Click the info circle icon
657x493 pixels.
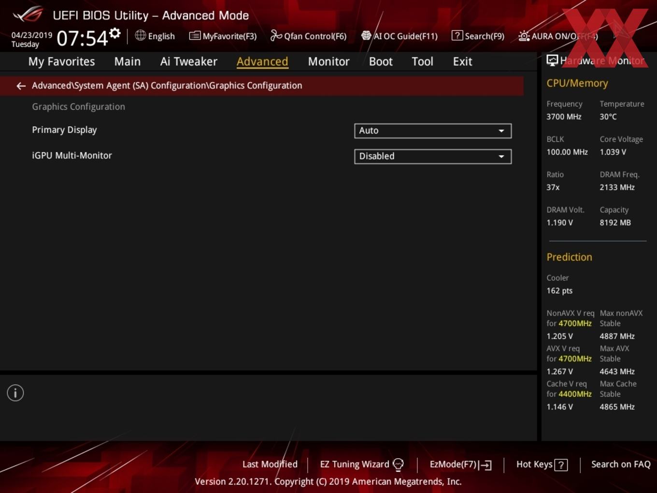click(15, 393)
